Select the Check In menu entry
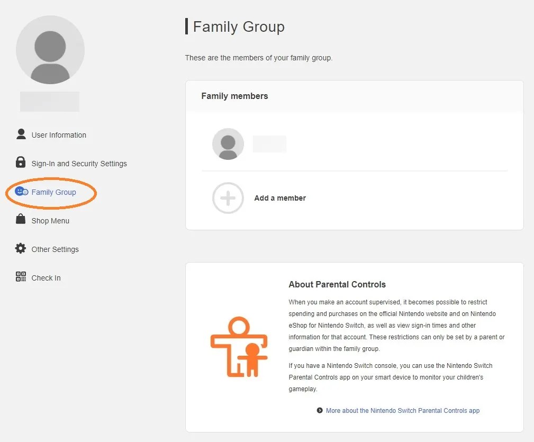Image resolution: width=534 pixels, height=442 pixels. 46,278
